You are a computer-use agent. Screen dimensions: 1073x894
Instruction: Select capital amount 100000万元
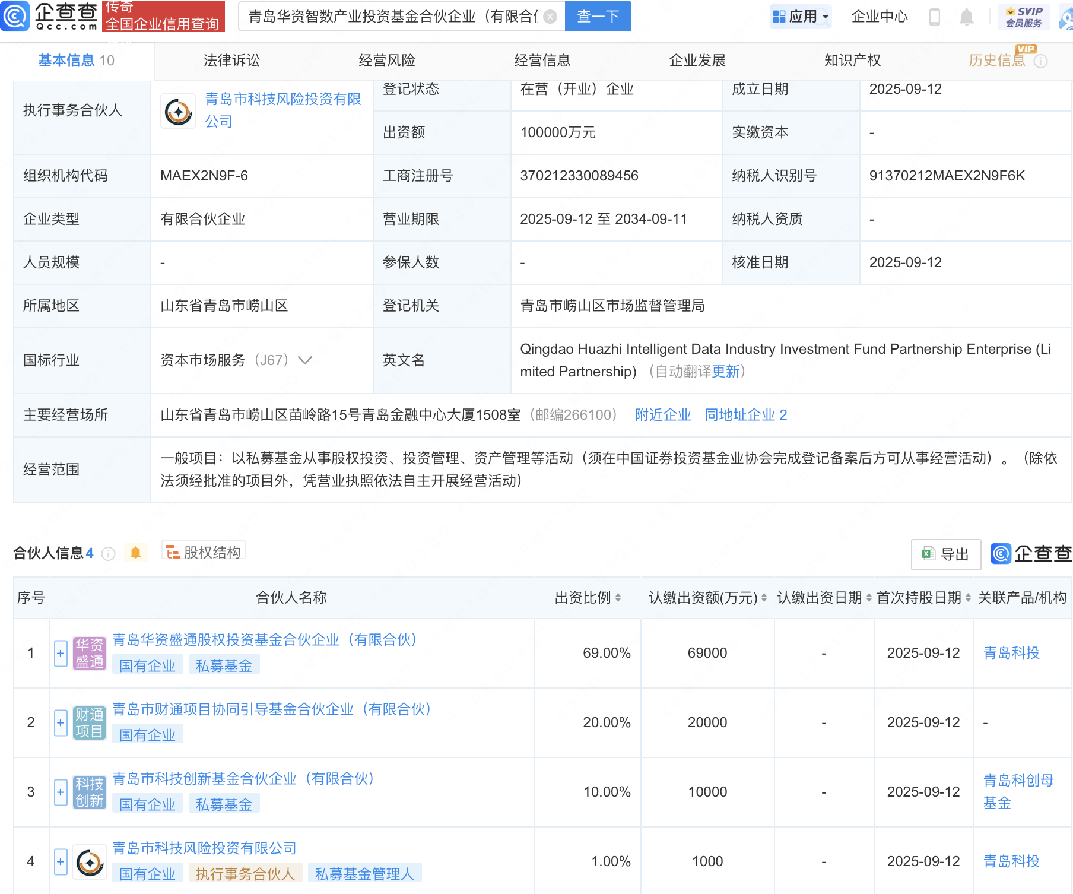[558, 132]
